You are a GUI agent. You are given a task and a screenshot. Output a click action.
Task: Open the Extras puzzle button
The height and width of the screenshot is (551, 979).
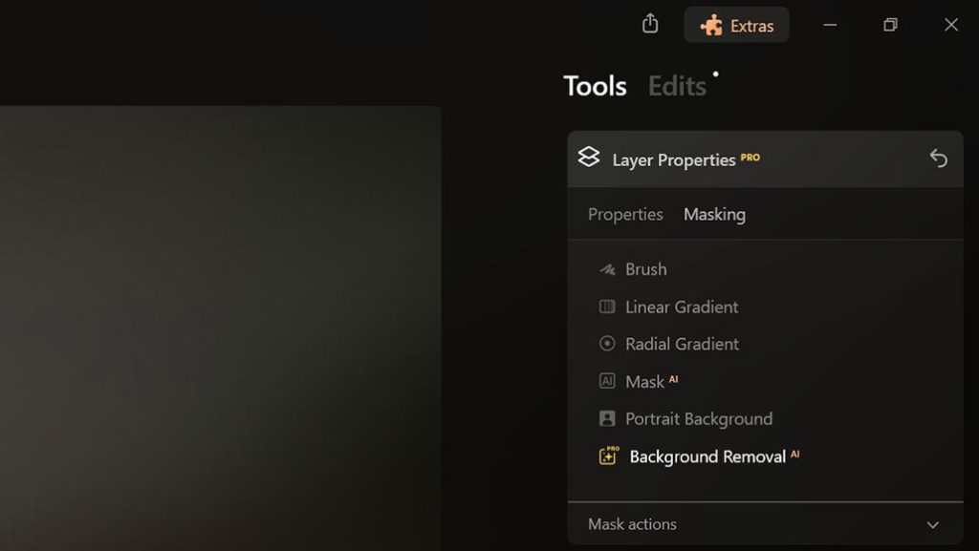[x=736, y=25]
